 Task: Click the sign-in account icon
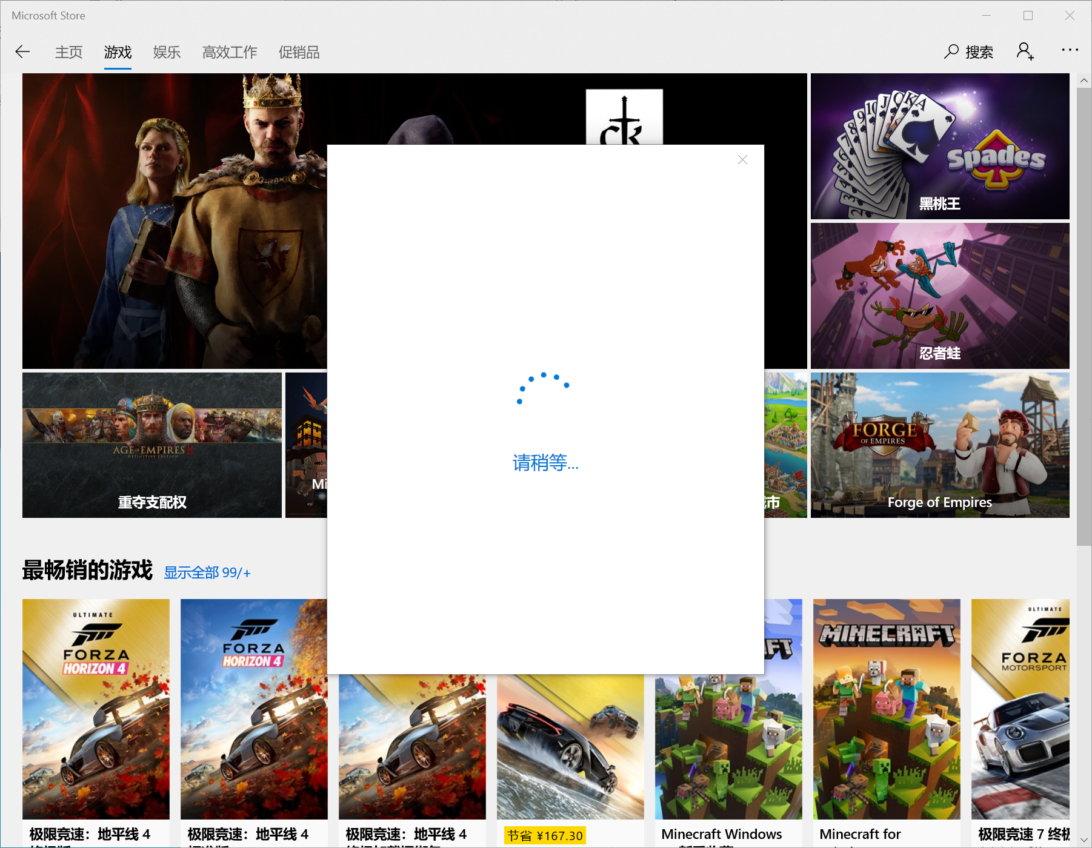[x=1025, y=51]
